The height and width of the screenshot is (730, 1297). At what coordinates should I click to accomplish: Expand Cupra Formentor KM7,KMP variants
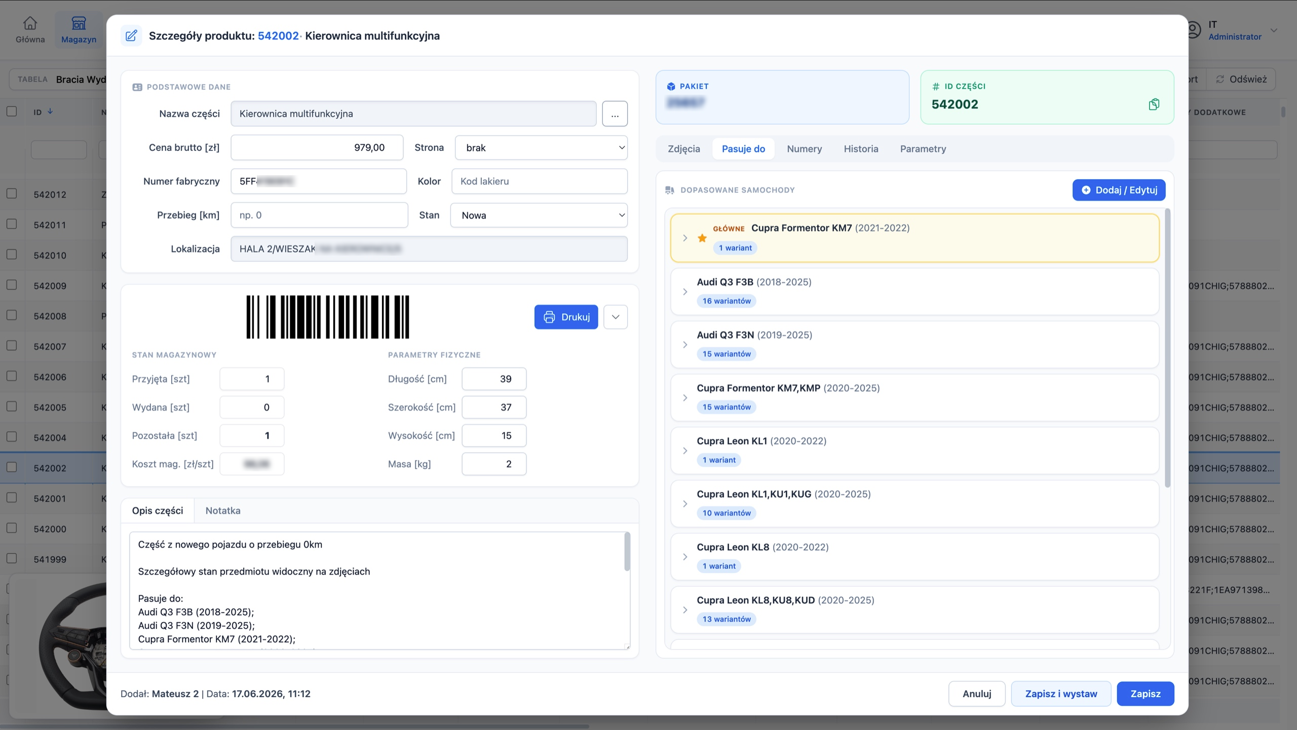tap(685, 398)
